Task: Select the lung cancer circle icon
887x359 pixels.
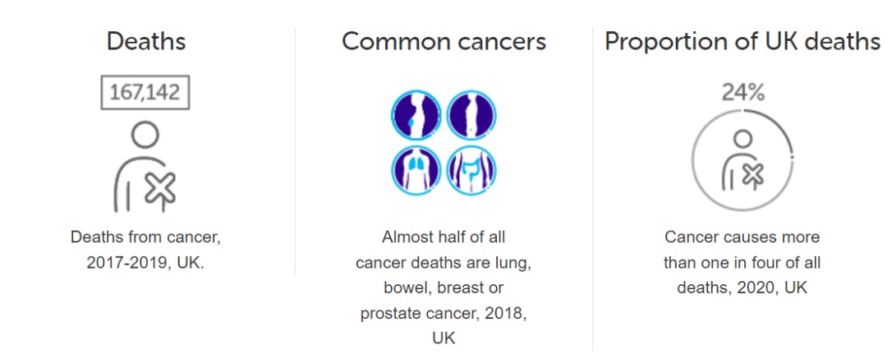Action: coord(416,170)
